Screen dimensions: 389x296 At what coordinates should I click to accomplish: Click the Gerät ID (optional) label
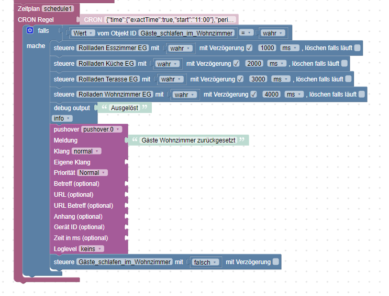click(79, 227)
